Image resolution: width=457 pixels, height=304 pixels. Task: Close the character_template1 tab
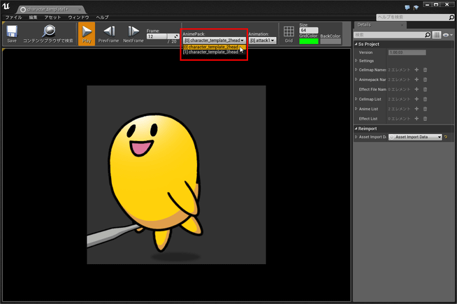(x=79, y=10)
